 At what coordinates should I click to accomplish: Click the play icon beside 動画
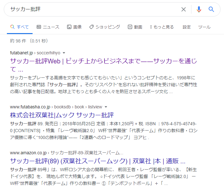pyautogui.click(x=130, y=27)
